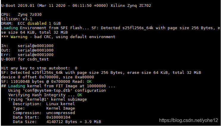Click the 'U-BOOT for csdn_test' line
221x126 pixels.
(25, 59)
